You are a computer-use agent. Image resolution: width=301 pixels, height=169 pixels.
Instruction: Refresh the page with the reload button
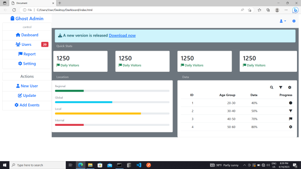click(14, 10)
